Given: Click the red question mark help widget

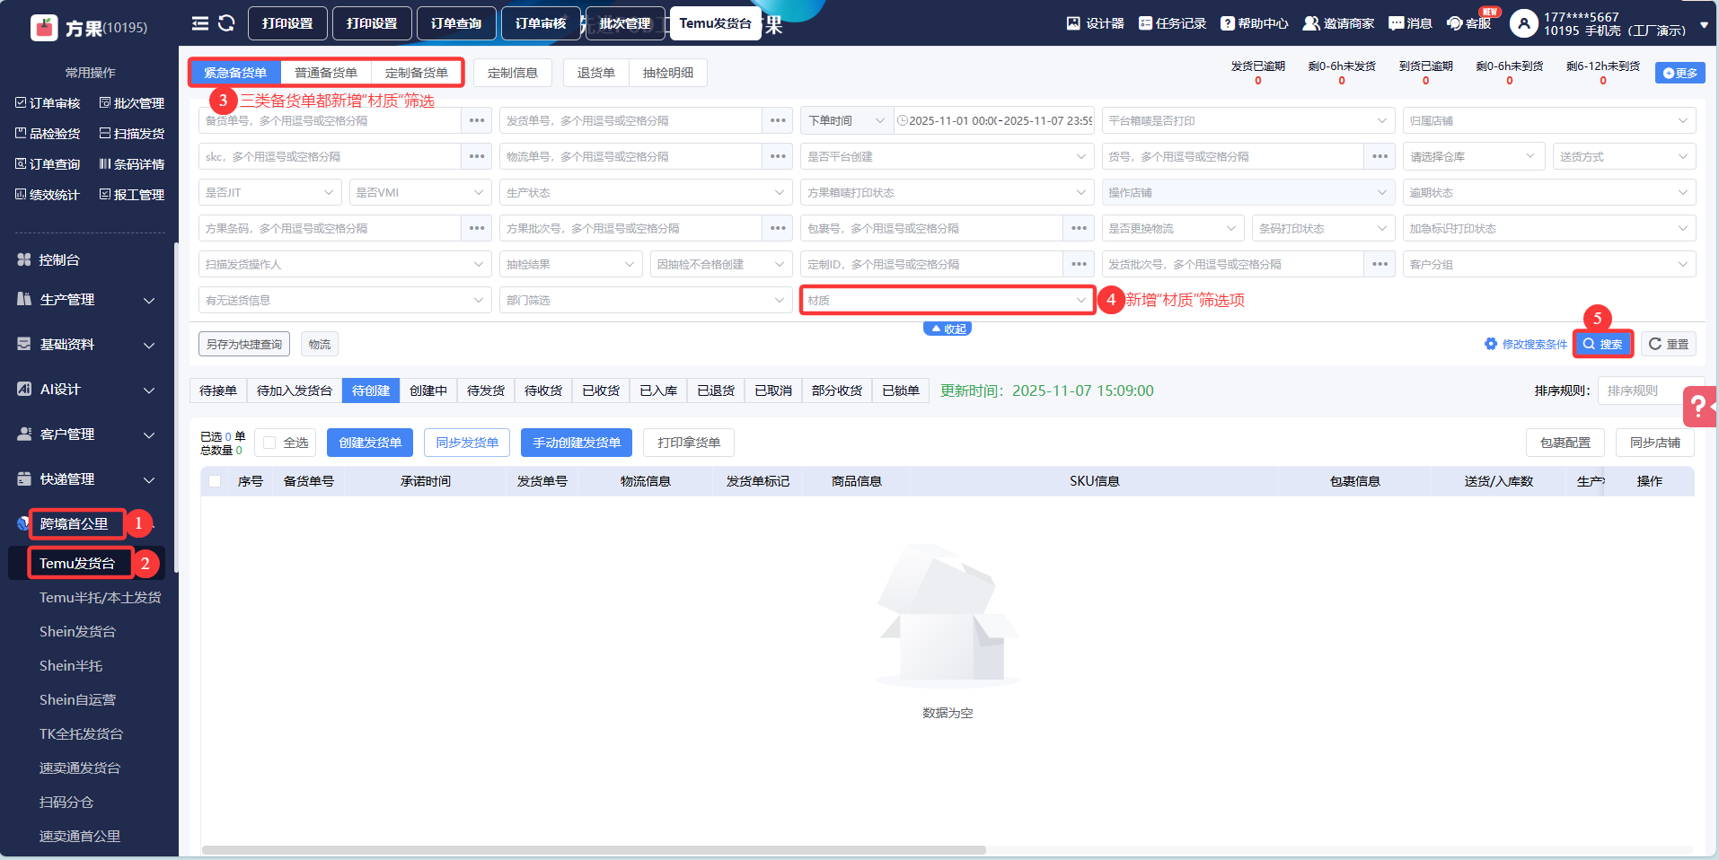Looking at the screenshot, I should tap(1699, 407).
